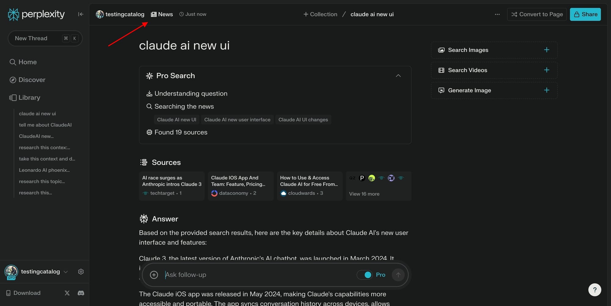This screenshot has width=611, height=306.
Task: Click 'Searching the news' step
Action: click(x=180, y=106)
